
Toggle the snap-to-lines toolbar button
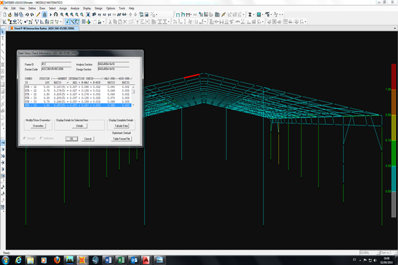pyautogui.click(x=72, y=22)
